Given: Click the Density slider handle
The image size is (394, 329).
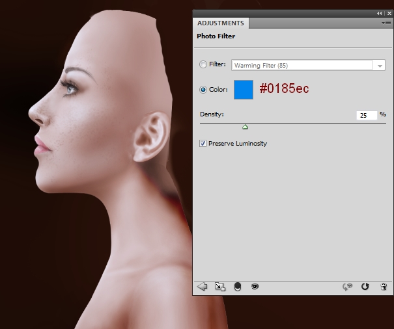Looking at the screenshot, I should tap(245, 127).
